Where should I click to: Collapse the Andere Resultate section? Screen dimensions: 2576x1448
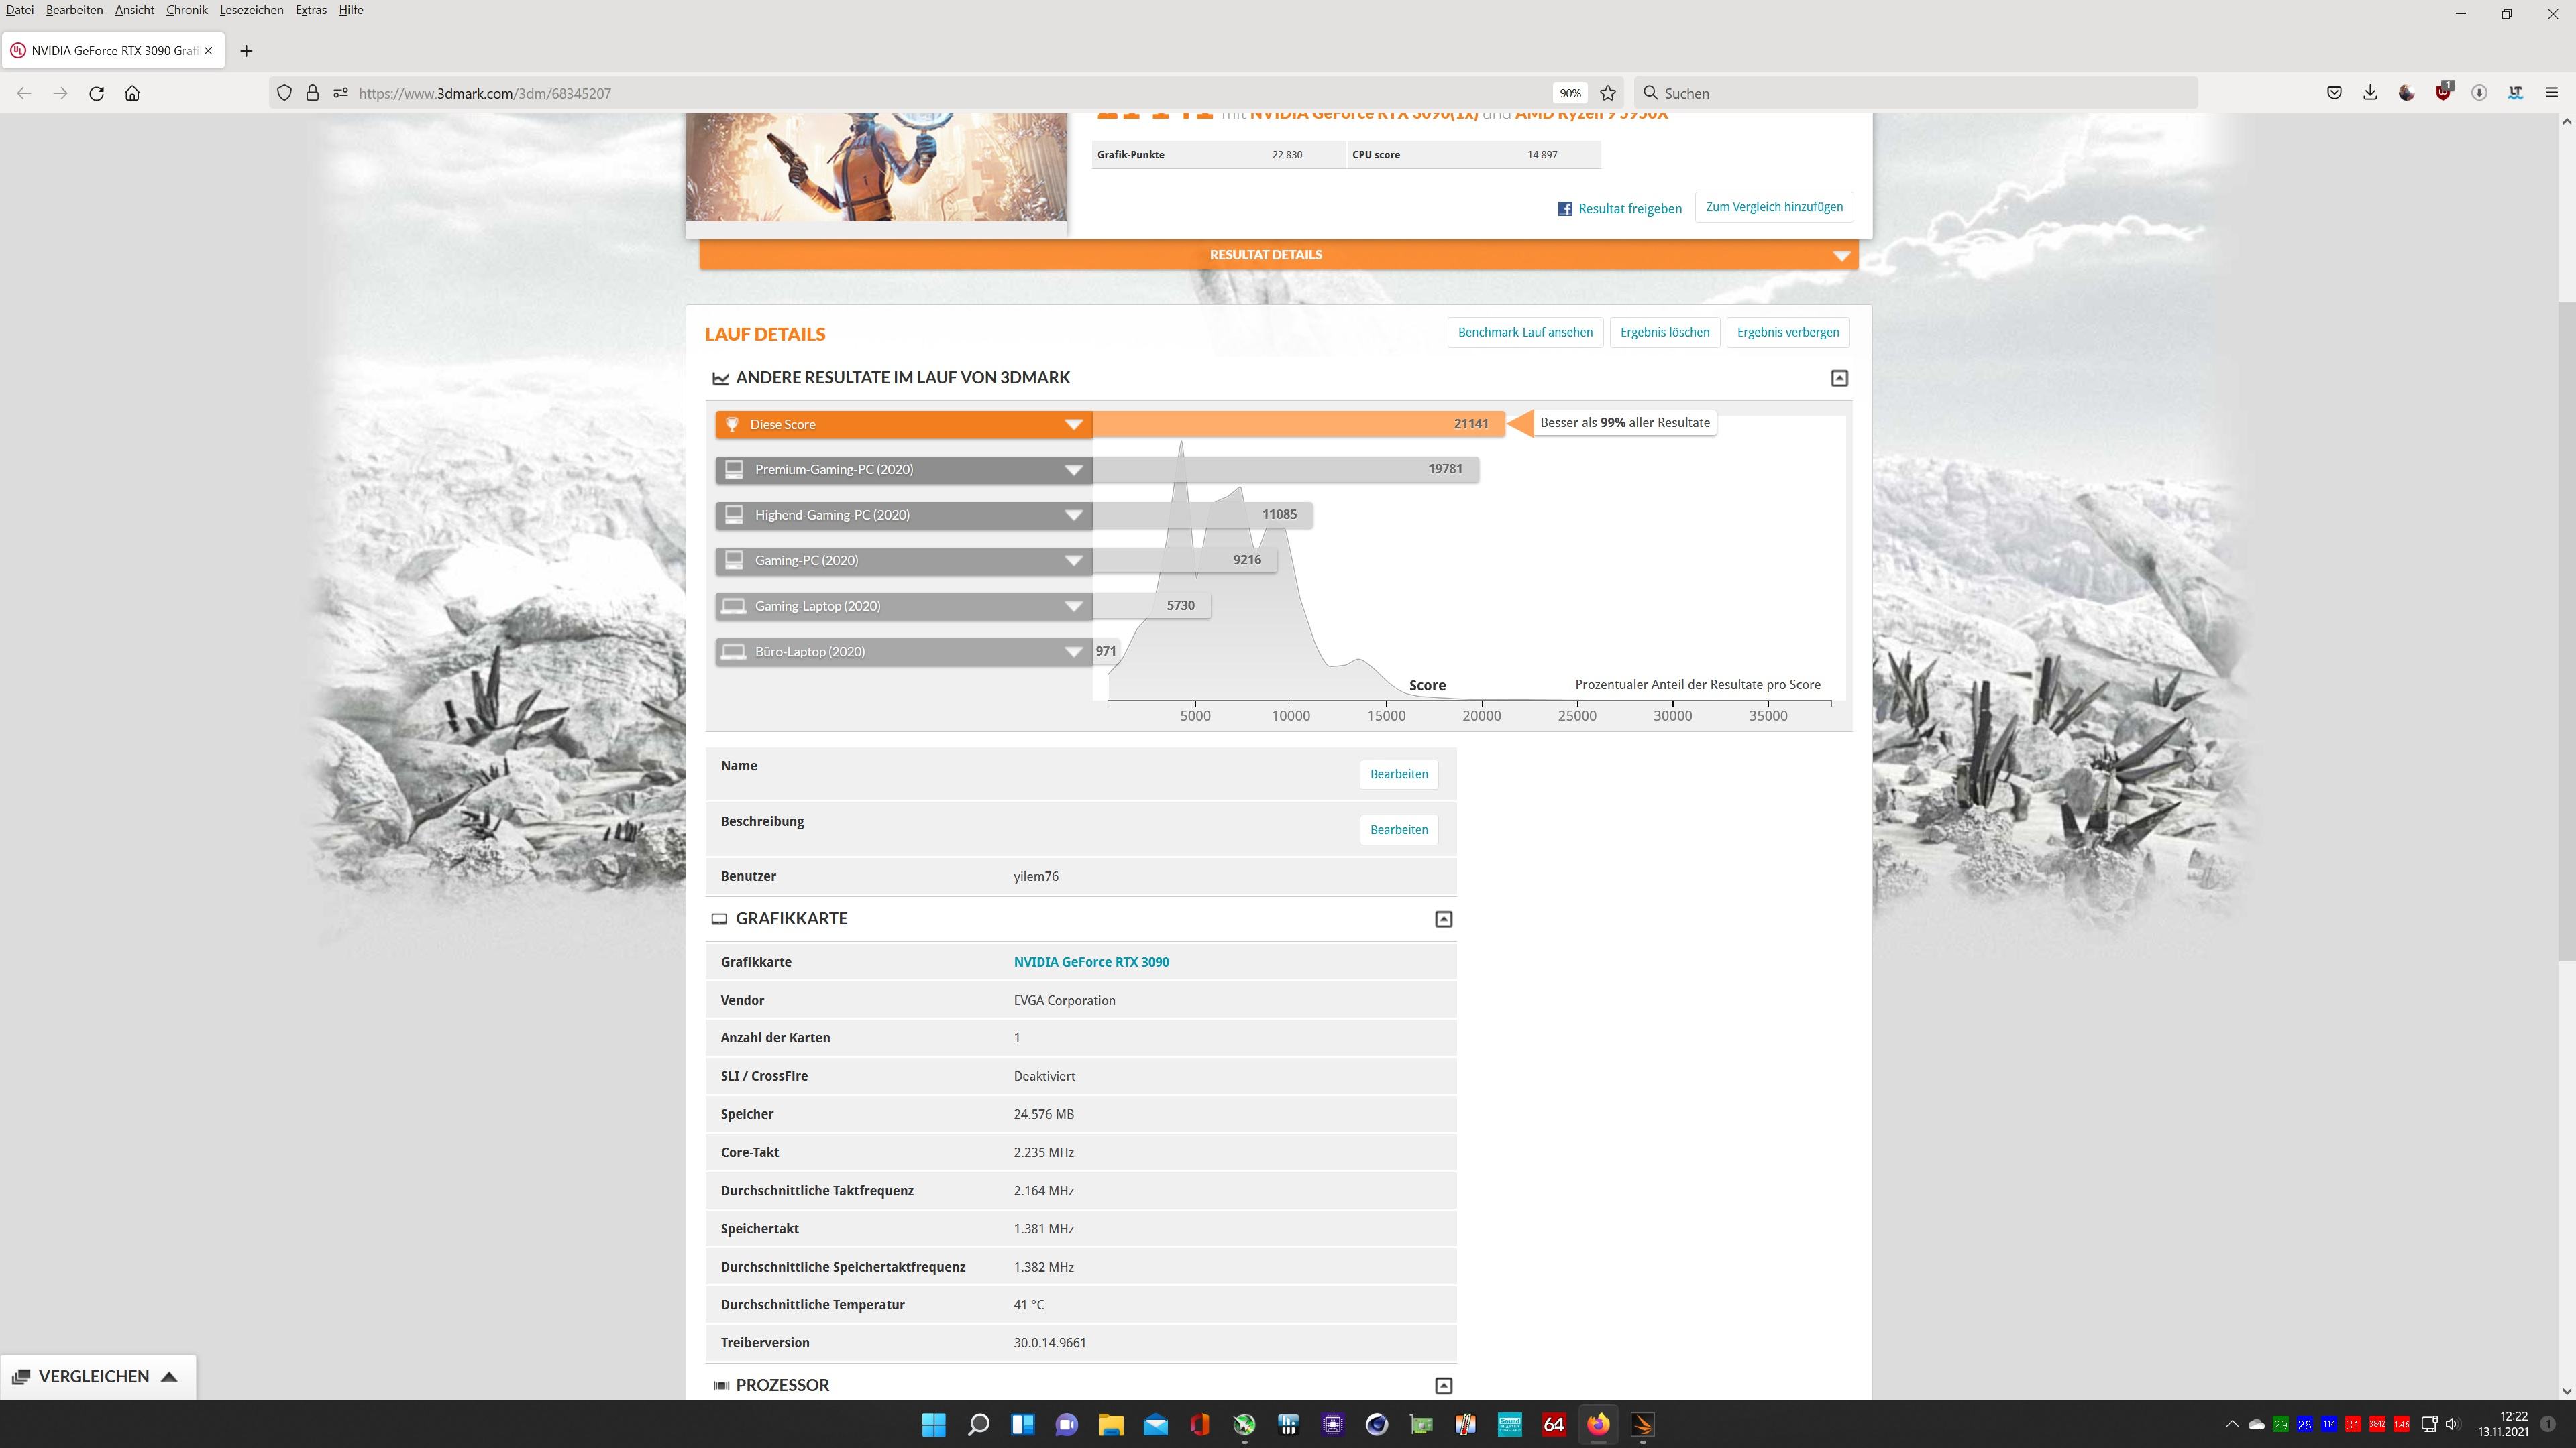point(1839,377)
